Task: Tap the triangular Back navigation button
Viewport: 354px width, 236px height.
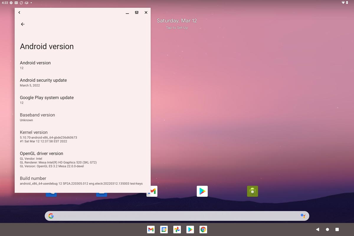Action: [317, 230]
